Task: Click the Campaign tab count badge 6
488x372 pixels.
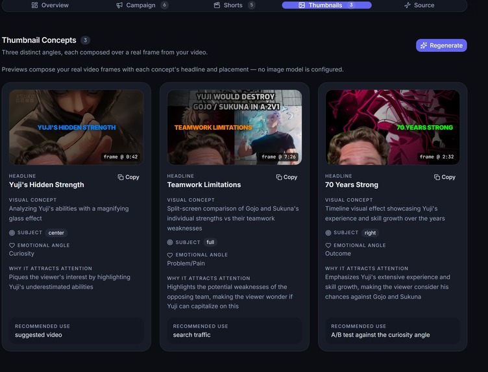Action: (164, 5)
